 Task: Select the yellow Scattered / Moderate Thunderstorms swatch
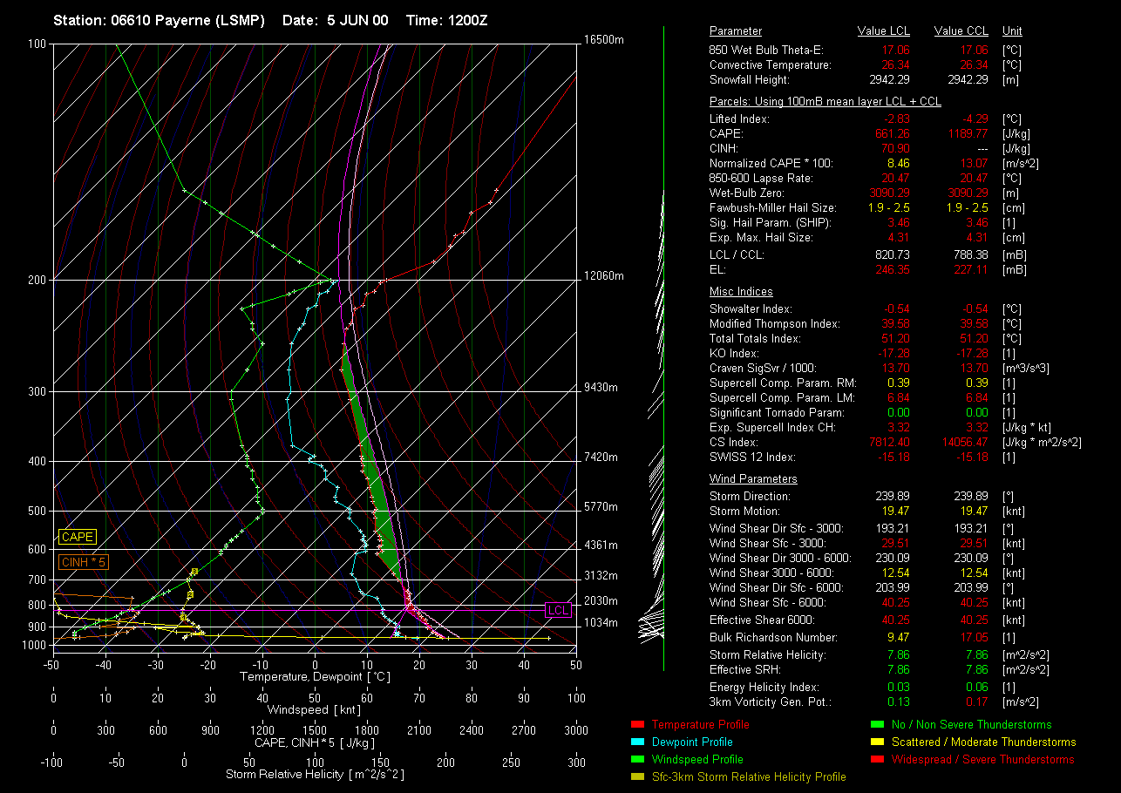pos(877,742)
